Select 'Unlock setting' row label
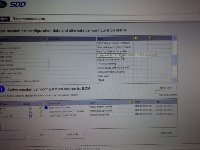This screenshot has height=150, width=200. 6,65
